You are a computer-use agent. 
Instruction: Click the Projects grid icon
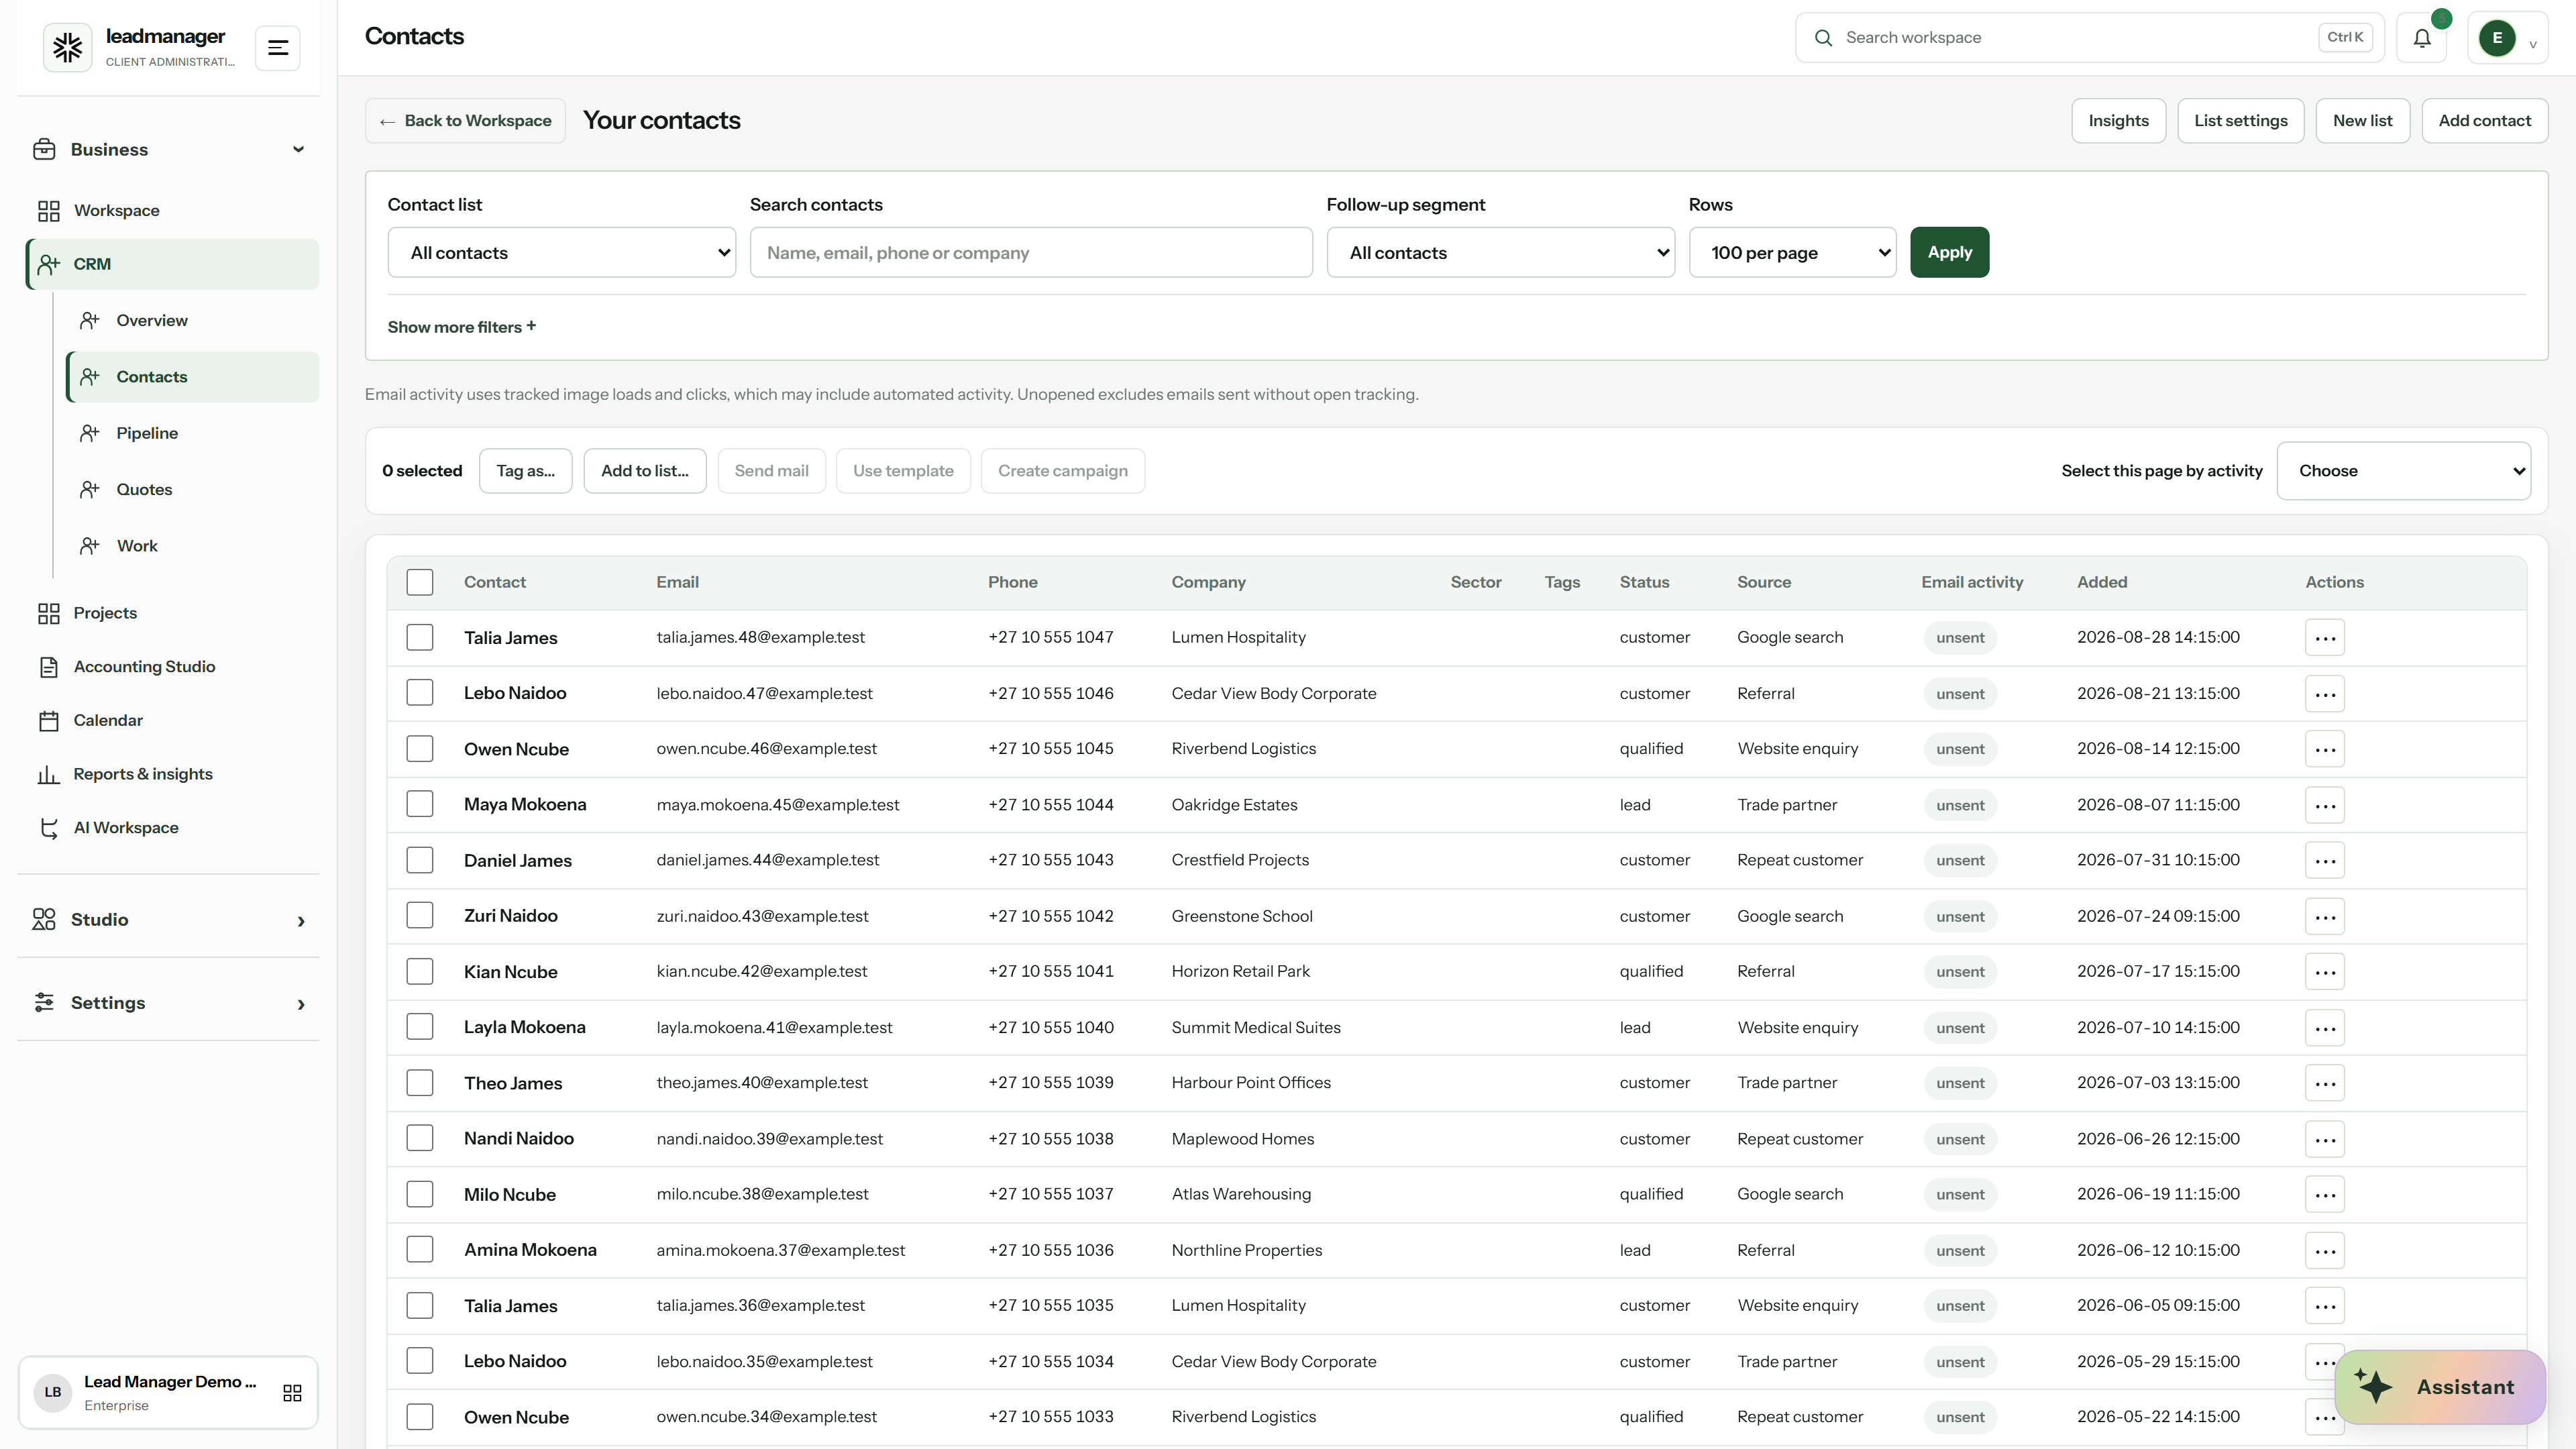tap(49, 614)
